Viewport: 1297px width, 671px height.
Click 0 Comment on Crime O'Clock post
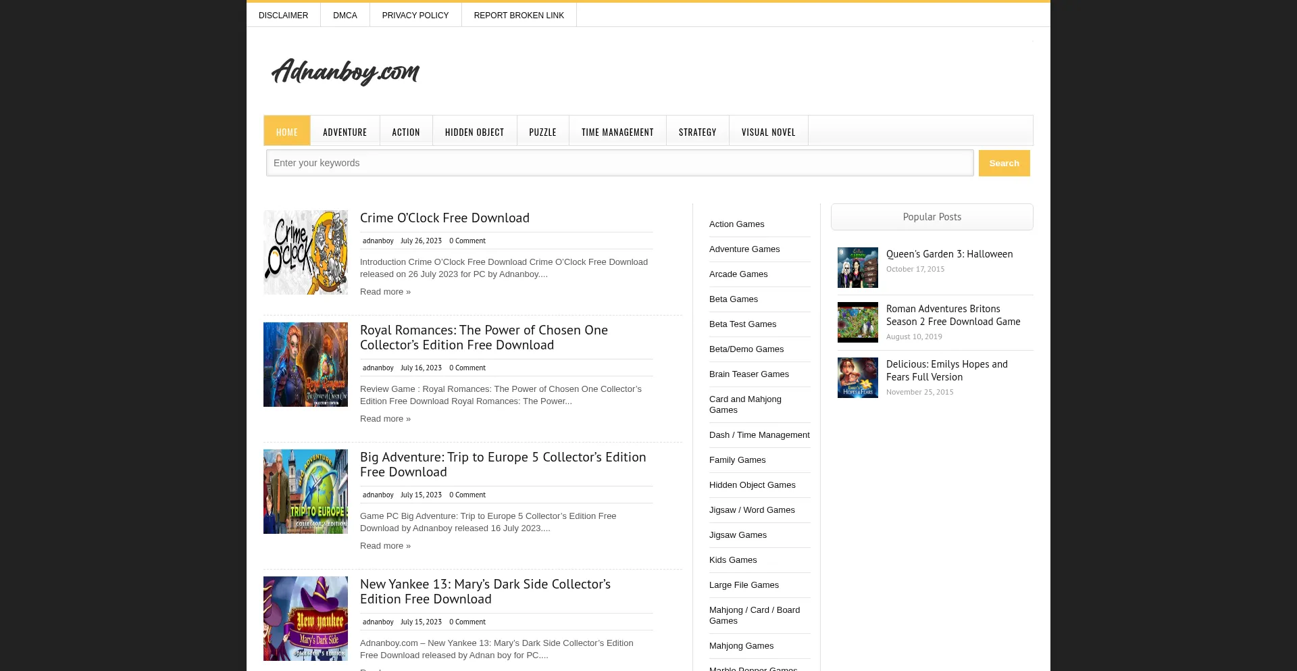point(467,241)
